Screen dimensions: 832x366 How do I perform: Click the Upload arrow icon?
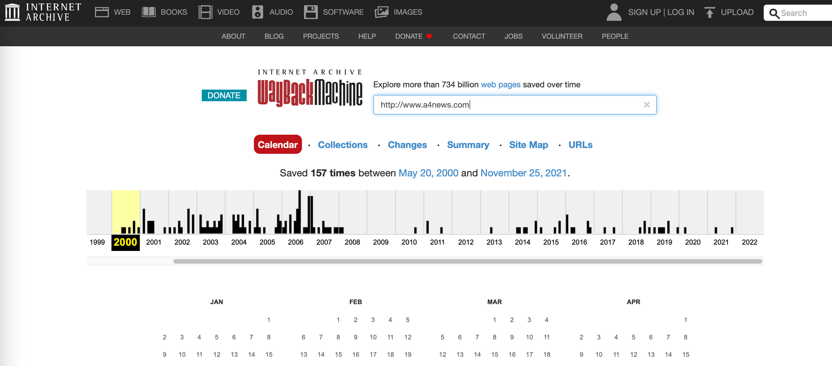point(710,12)
